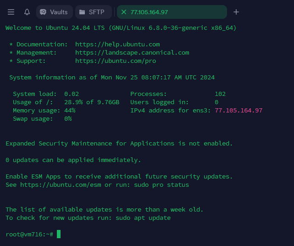Click the Processes count 102
The image size is (294, 246).
click(220, 94)
